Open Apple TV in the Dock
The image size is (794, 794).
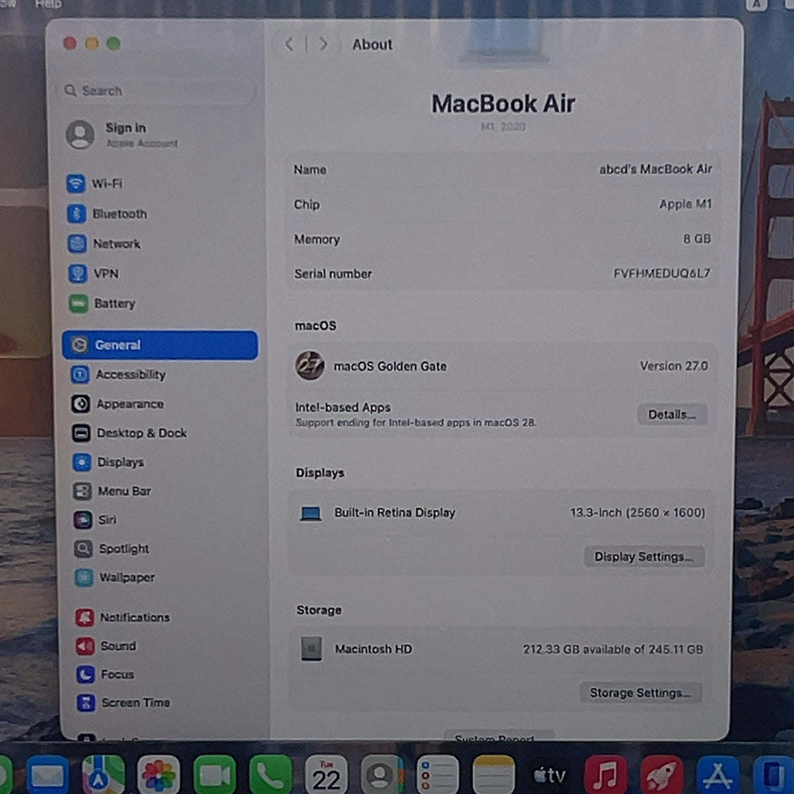549,775
